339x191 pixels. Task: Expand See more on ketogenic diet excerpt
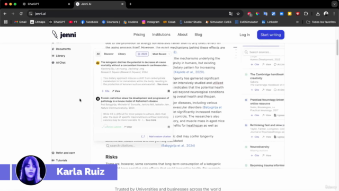163,84
